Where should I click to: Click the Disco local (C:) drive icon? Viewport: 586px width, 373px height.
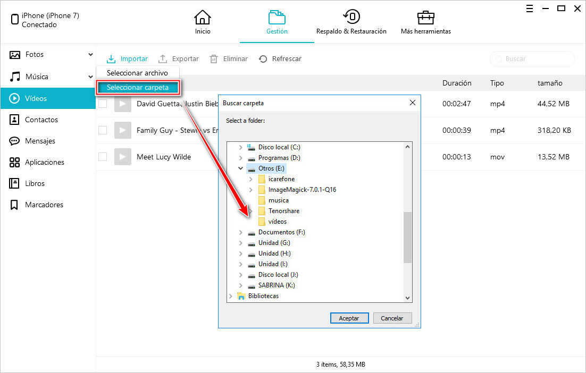click(x=251, y=147)
